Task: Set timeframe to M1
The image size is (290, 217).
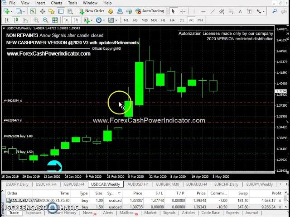Action: click(126, 20)
